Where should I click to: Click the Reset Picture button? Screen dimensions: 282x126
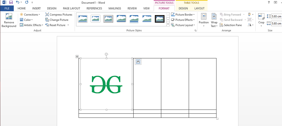click(x=55, y=25)
